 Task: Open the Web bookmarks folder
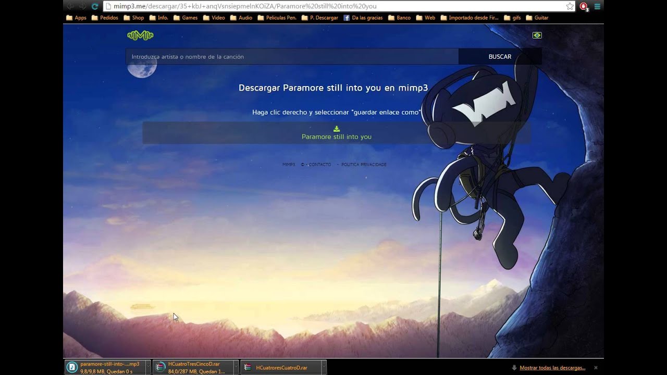(x=425, y=18)
